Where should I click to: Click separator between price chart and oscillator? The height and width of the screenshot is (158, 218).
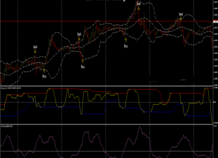point(107,86)
